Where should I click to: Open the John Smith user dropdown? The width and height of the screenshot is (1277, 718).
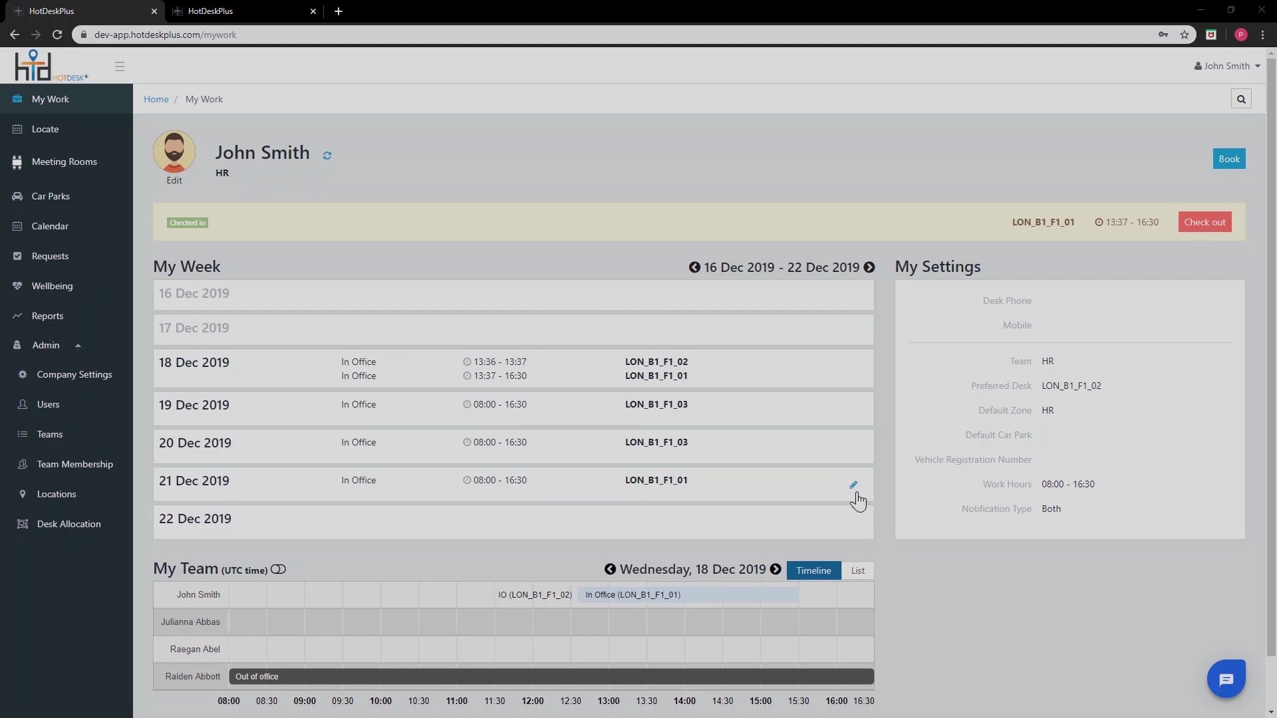[1227, 66]
